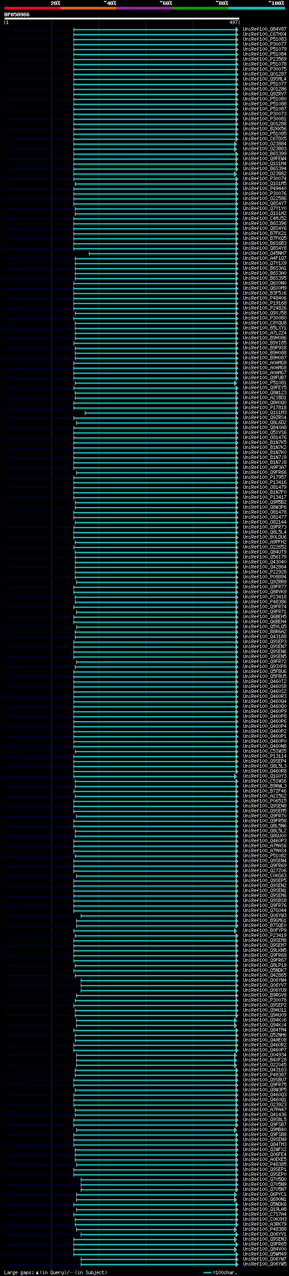Open hit UniRef100_Q7Y1Y0
289x1276 pixels.
click(x=264, y=209)
